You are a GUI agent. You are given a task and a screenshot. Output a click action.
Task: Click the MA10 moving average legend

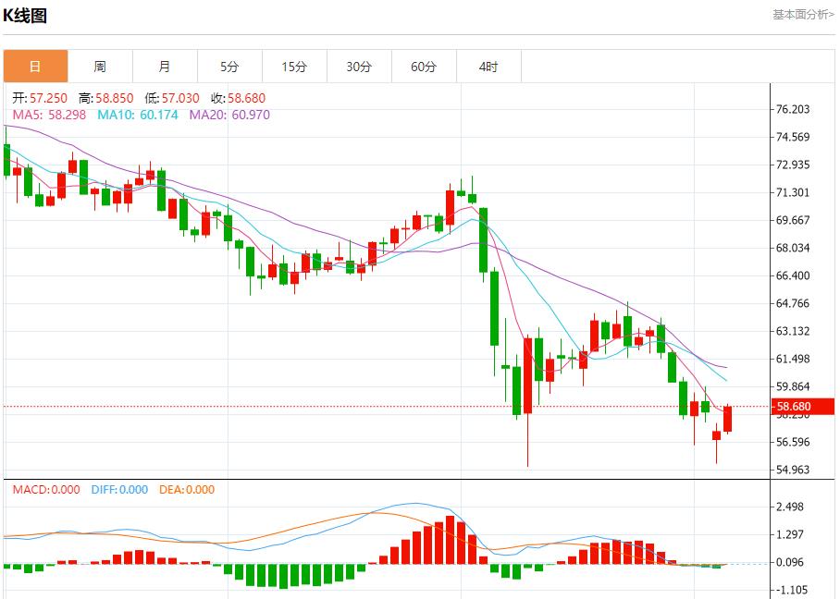(x=137, y=115)
